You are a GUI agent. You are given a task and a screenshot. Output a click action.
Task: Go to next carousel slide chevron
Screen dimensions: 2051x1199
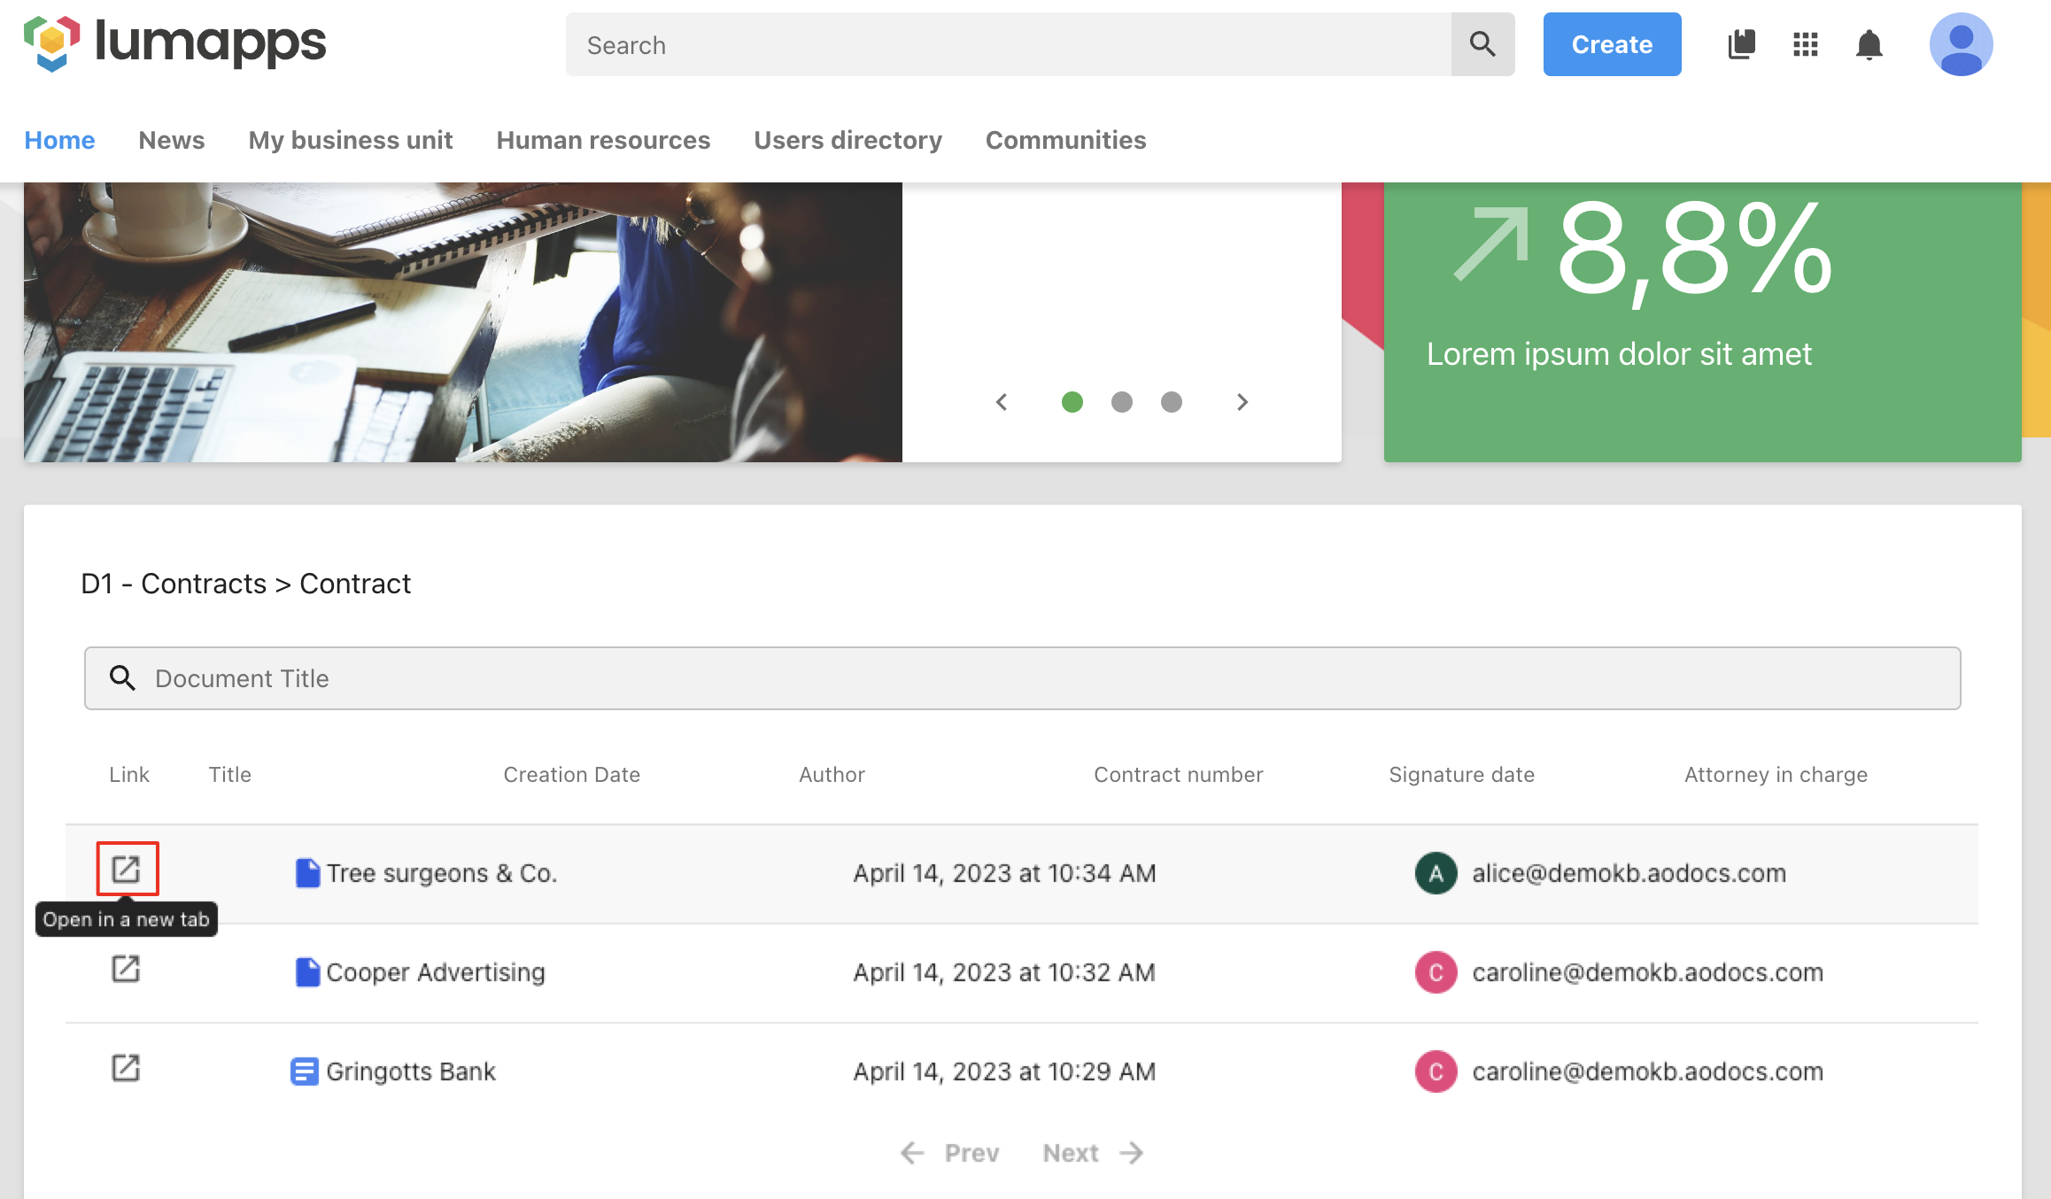tap(1242, 402)
